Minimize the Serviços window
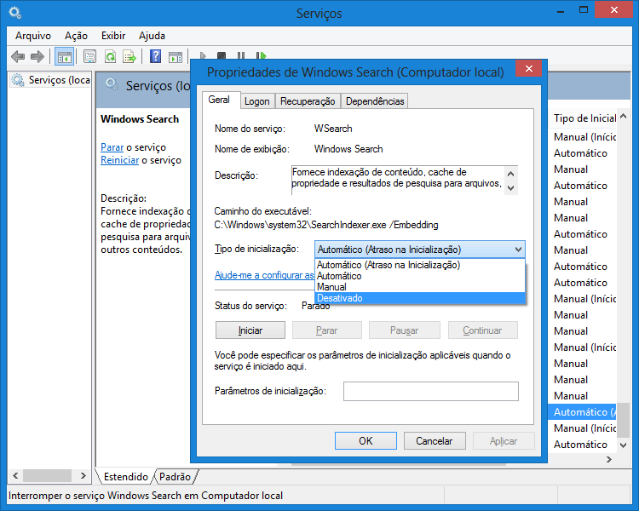 561,11
